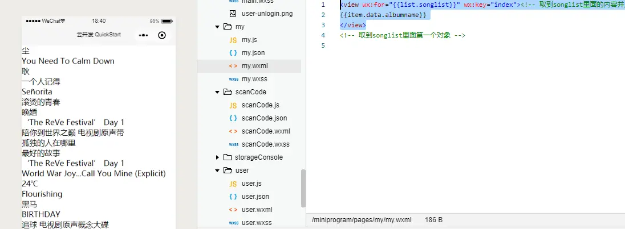This screenshot has height=229, width=625.
Task: Click the 云开发 QuickStart title
Action: coord(99,35)
